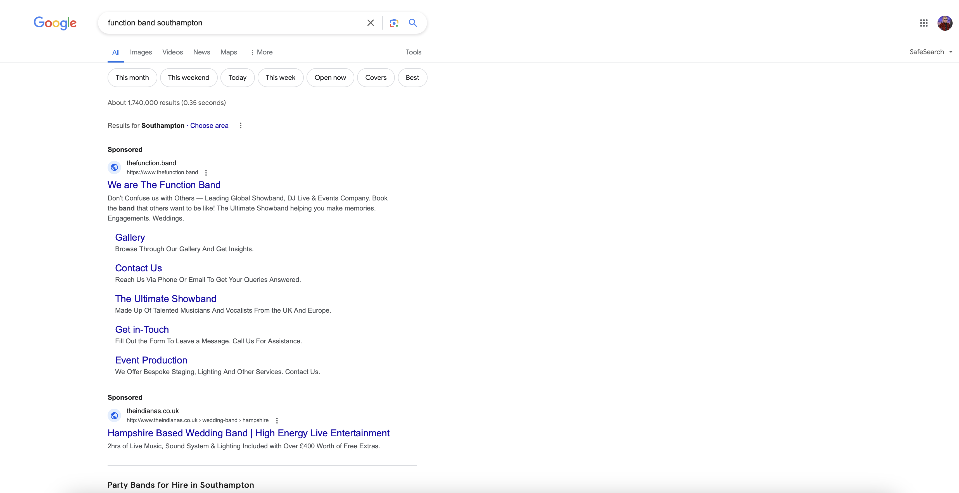
Task: Open the Google account profile avatar
Action: click(945, 23)
